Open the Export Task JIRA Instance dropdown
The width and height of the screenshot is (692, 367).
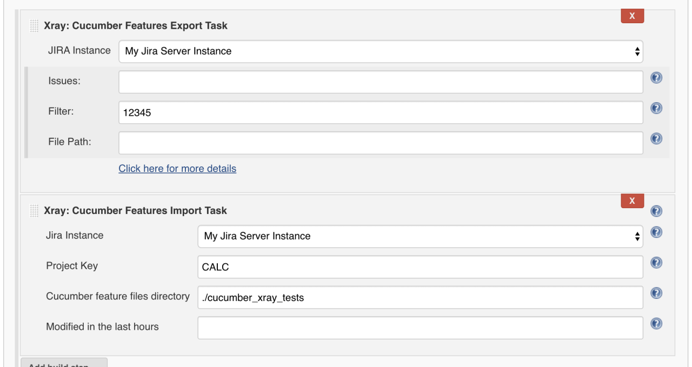pos(381,51)
